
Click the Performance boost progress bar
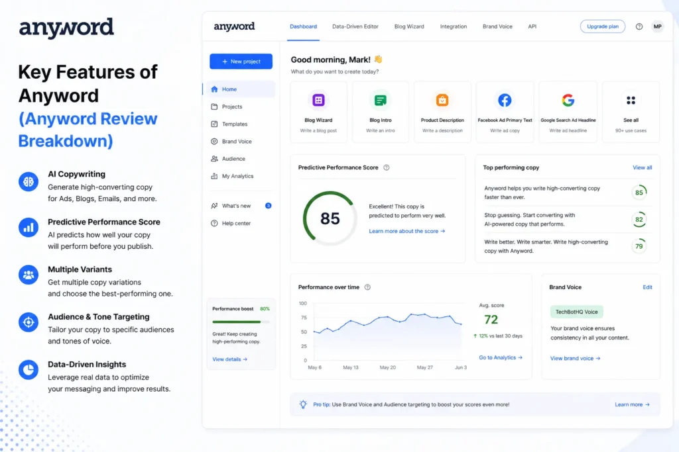241,322
